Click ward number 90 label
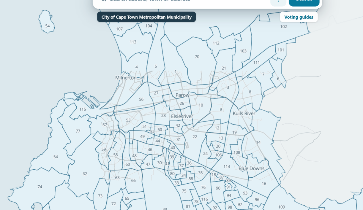This screenshot has width=363, height=210. (x=218, y=188)
